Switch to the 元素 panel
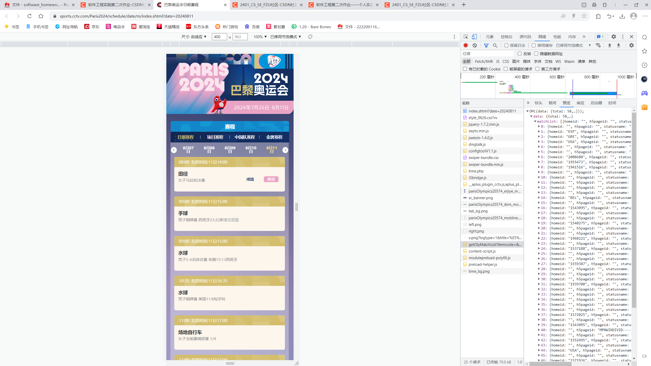 click(490, 37)
